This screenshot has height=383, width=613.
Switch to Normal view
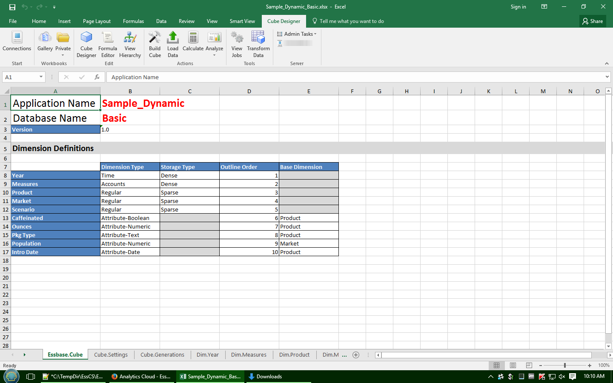pos(496,366)
